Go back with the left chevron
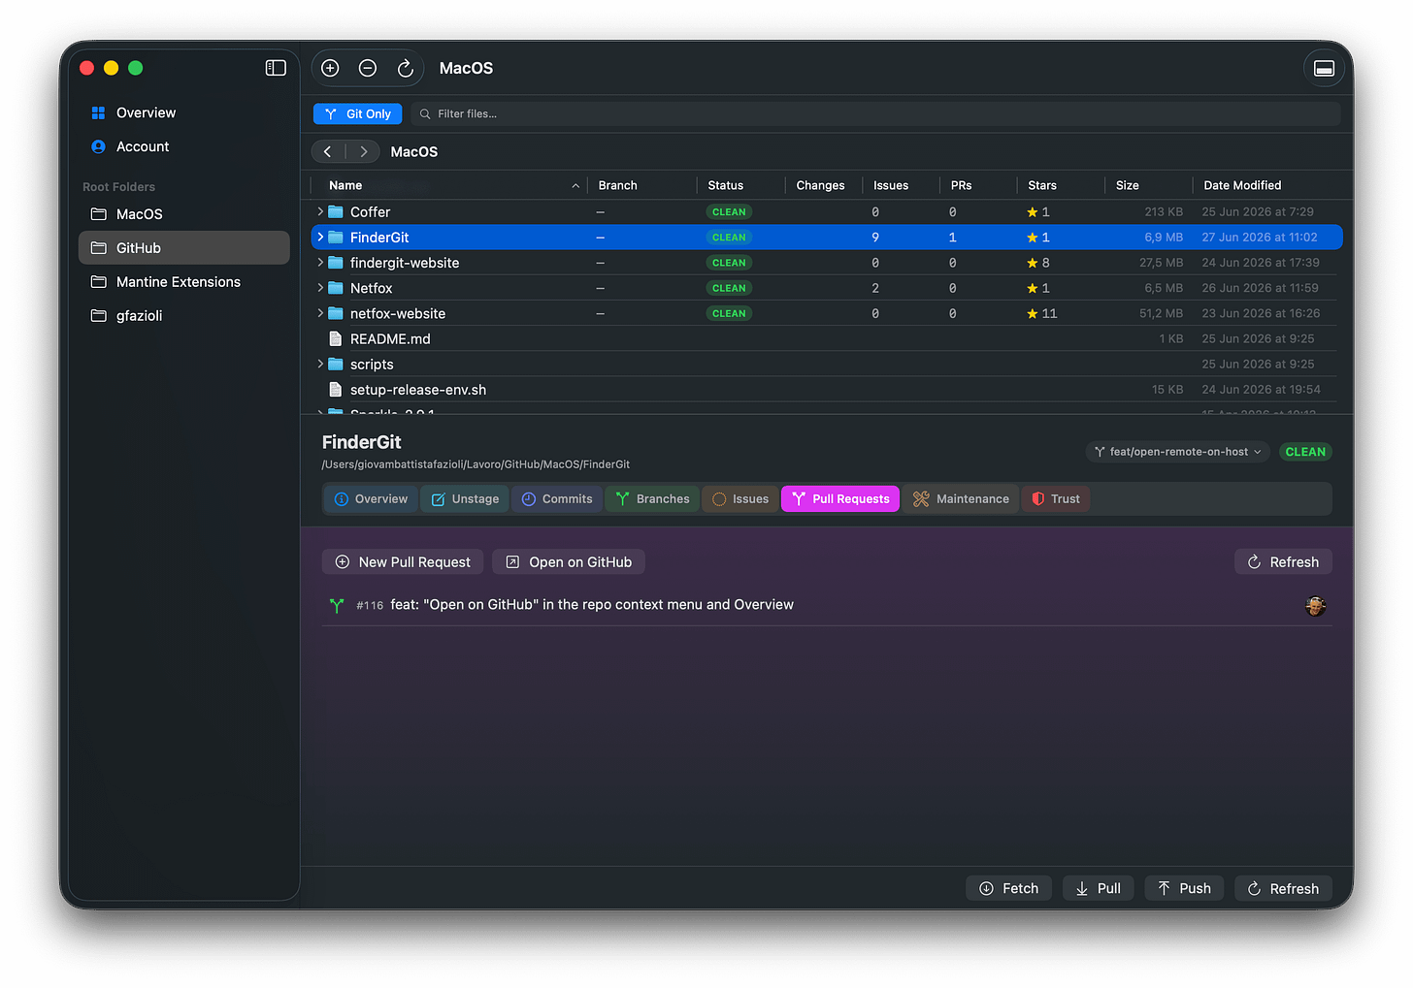Viewport: 1413px width, 988px height. tap(328, 151)
